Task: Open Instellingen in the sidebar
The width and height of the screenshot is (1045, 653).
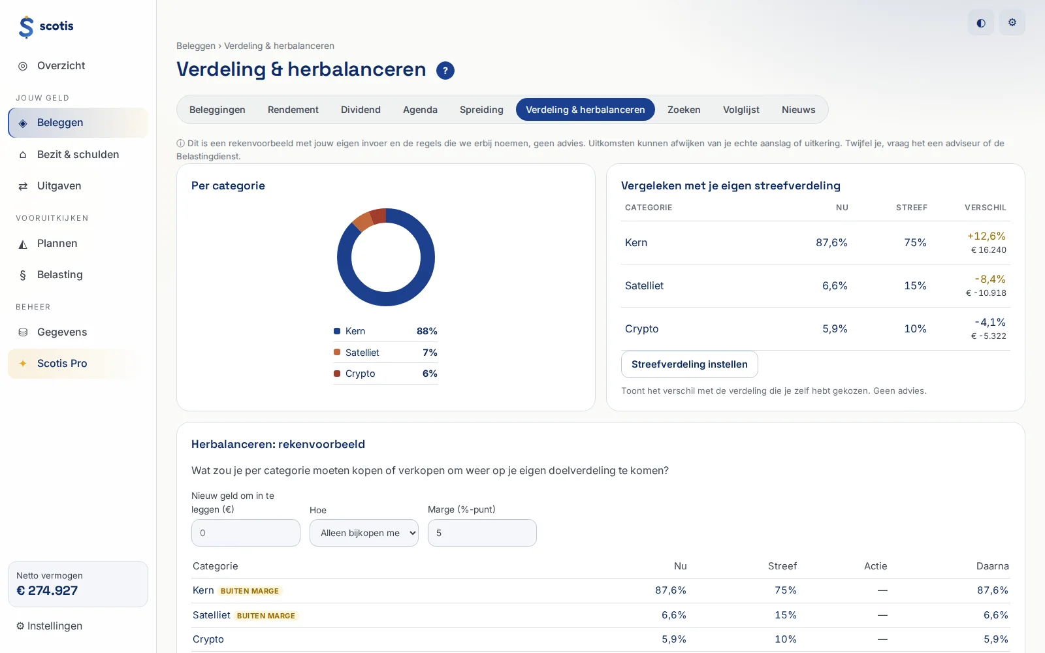Action: pos(50,626)
